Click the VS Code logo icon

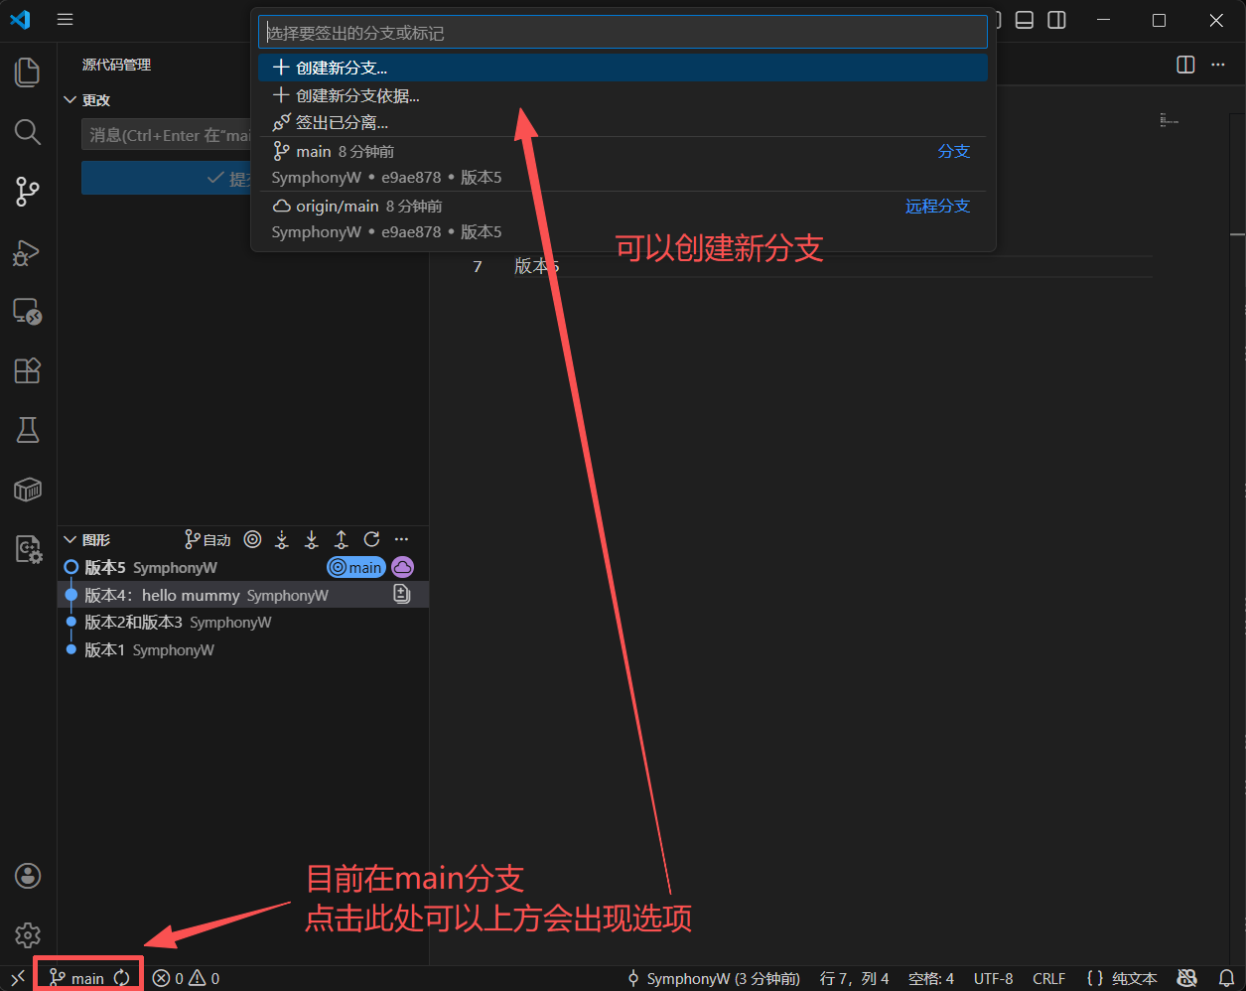click(20, 20)
